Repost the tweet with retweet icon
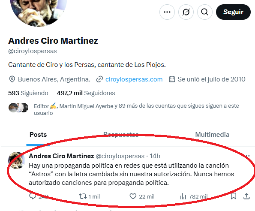 pyautogui.click(x=83, y=196)
